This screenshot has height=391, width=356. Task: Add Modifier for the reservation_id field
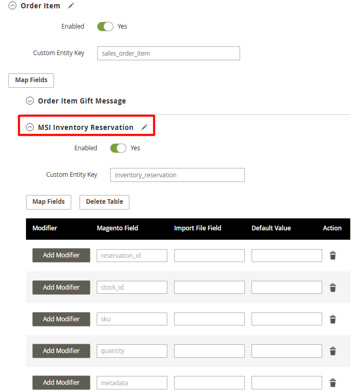tap(61, 255)
